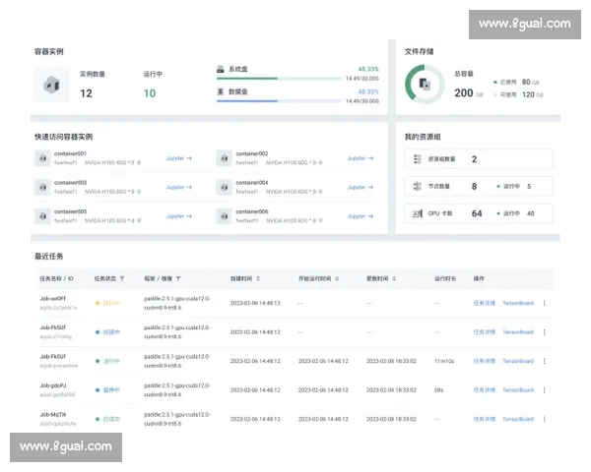
Task: Click the file storage donut chart
Action: coord(424,85)
